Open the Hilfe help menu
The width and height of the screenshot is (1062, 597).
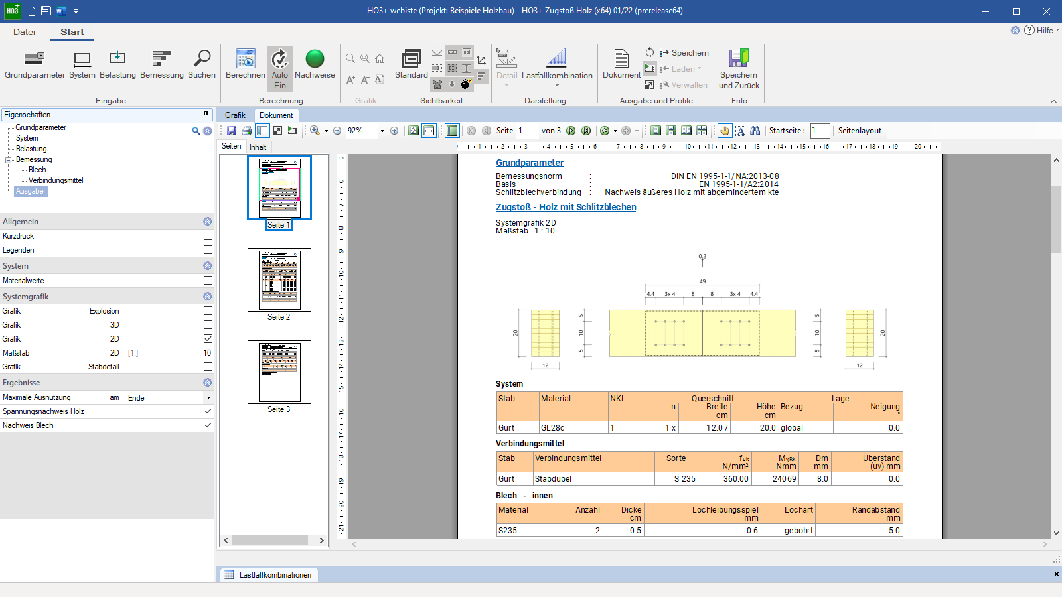1041,30
